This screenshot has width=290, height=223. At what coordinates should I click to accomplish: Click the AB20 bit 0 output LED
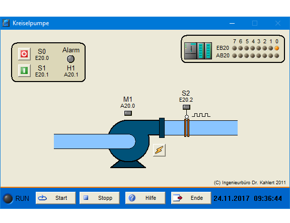pos(277,56)
